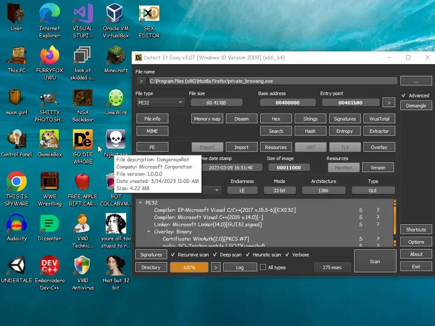The image size is (435, 326).
Task: Open the Resources button
Action: pos(276,147)
